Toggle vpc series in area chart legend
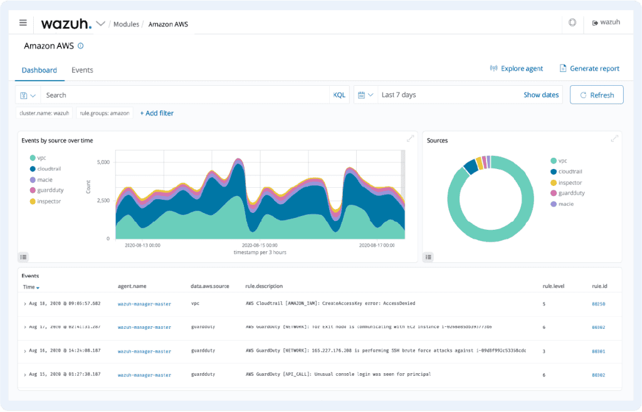The height and width of the screenshot is (412, 642). click(x=41, y=158)
